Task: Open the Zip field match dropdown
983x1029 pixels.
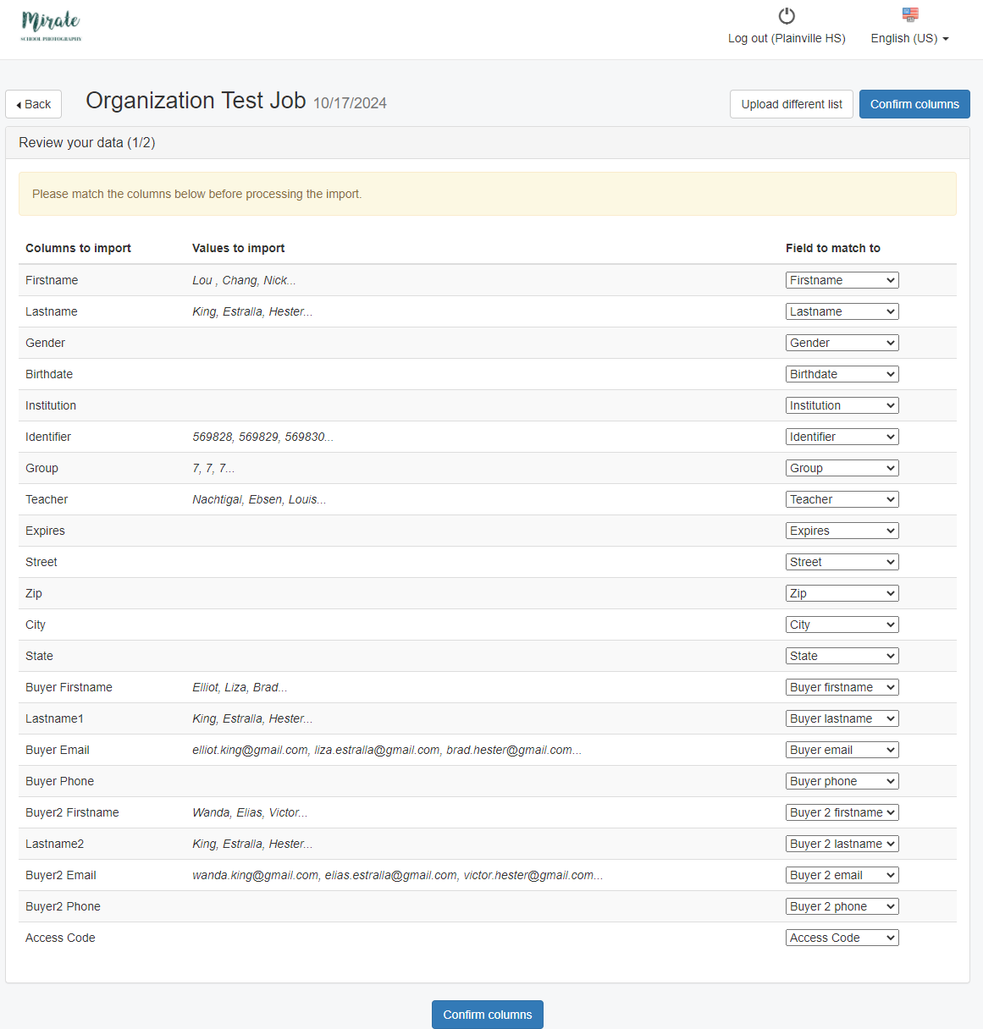Action: coord(842,593)
